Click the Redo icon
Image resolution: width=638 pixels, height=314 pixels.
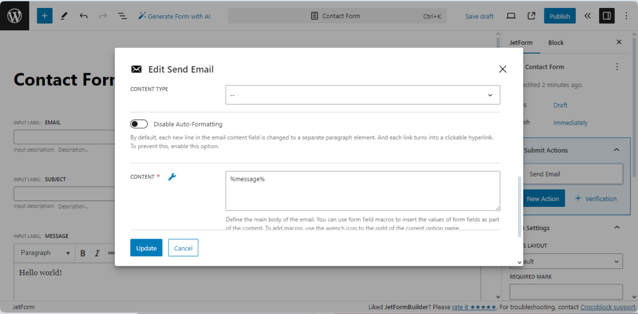pyautogui.click(x=103, y=16)
